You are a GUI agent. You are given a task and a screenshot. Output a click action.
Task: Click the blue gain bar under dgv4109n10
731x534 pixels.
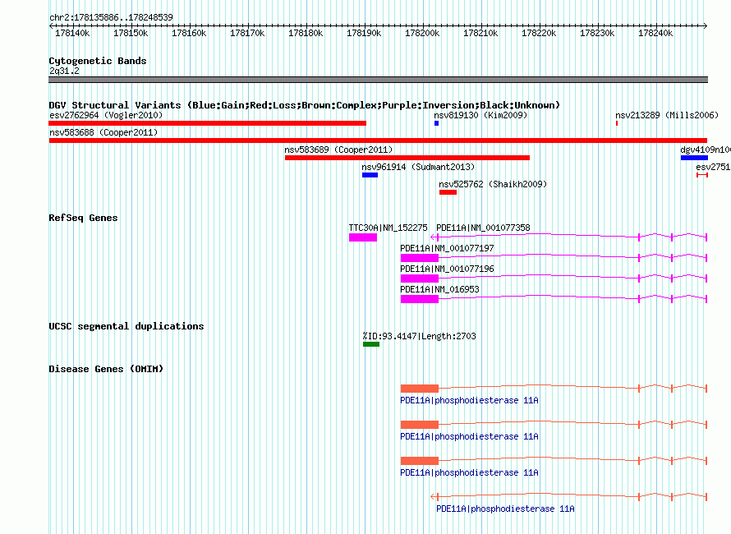(694, 158)
